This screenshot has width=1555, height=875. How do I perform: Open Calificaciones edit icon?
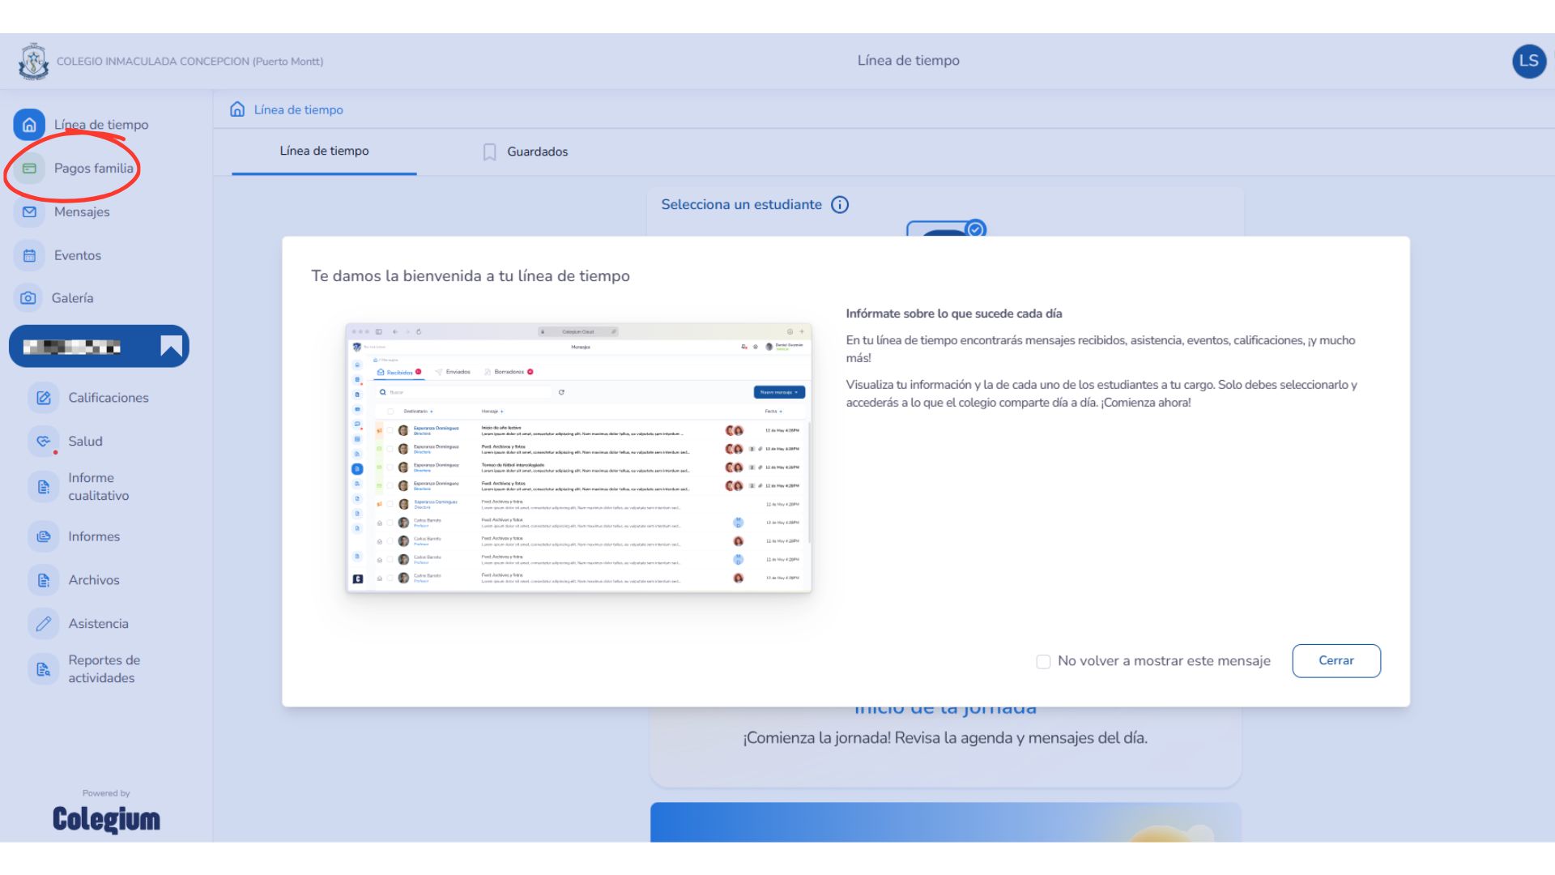pyautogui.click(x=44, y=398)
